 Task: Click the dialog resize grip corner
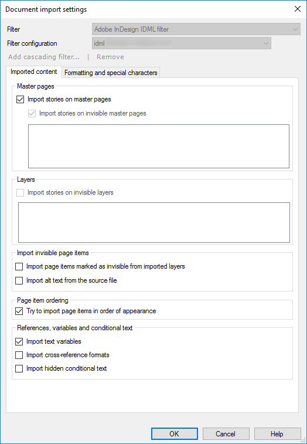[x=303, y=440]
